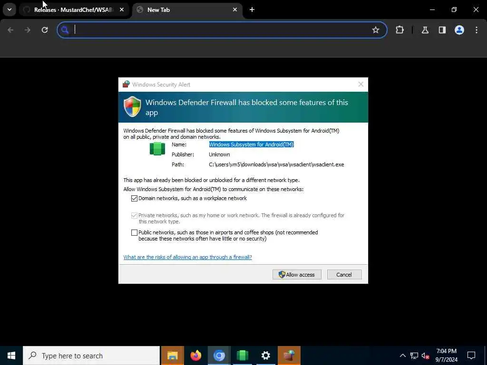The image size is (487, 365).
Task: Click the taskbar search box
Action: [x=91, y=355]
